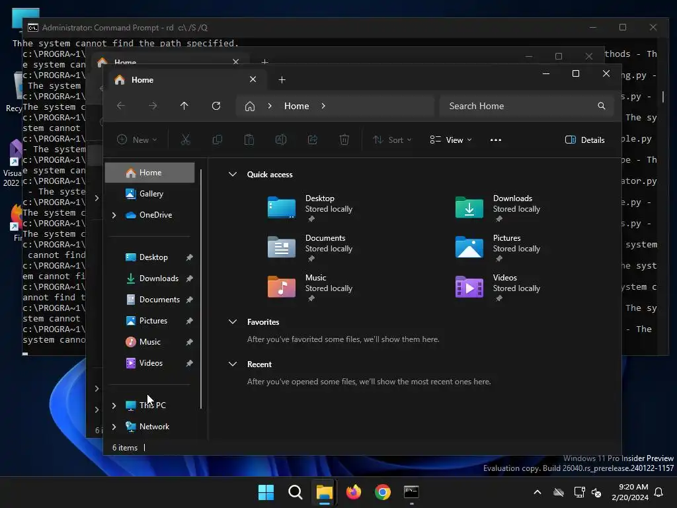
Task: Go back with the left arrow
Action: [x=121, y=106]
